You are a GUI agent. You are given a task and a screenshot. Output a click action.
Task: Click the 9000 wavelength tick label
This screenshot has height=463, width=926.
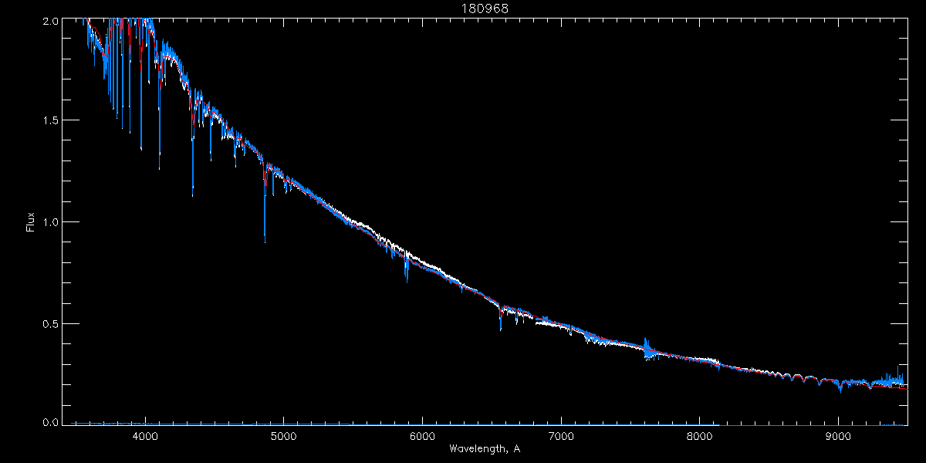pos(839,435)
